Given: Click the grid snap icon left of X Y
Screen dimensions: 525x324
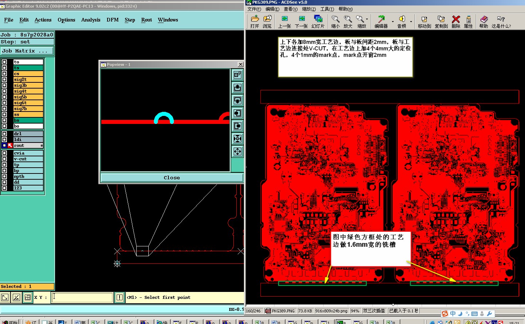Looking at the screenshot, I should click(27, 297).
